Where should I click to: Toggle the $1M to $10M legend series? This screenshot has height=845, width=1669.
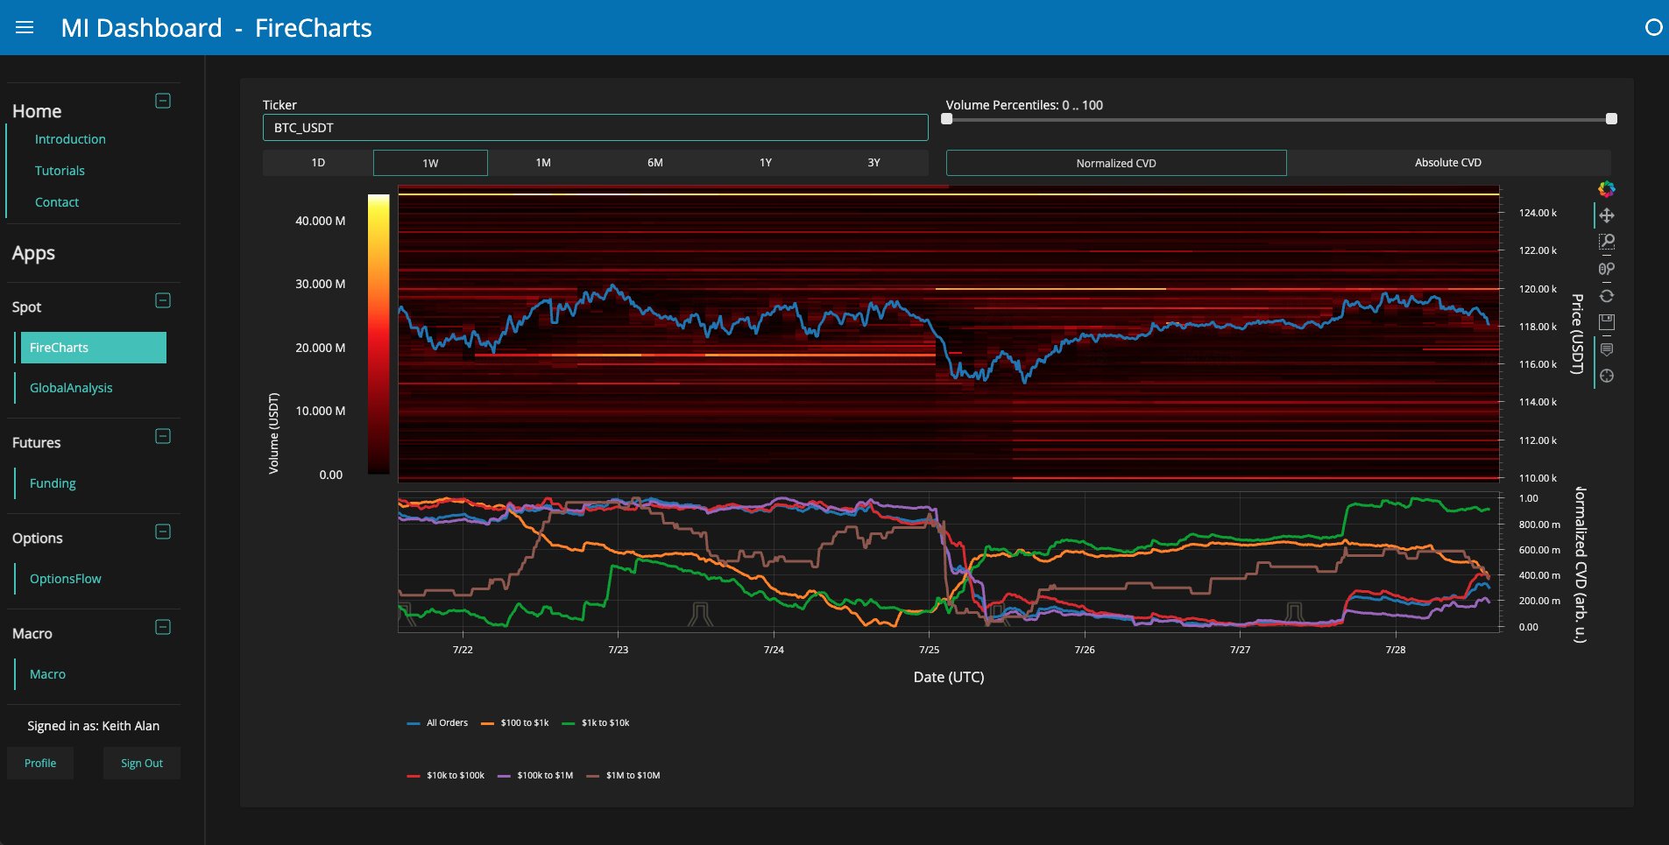[623, 775]
